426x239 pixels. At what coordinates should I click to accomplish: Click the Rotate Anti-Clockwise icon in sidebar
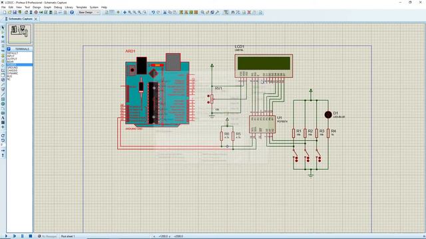3,140
